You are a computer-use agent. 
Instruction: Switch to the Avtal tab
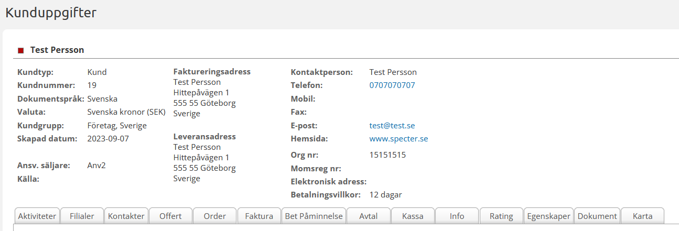coord(369,216)
